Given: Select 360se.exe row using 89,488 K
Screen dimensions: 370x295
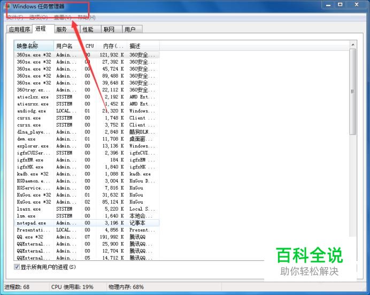Looking at the screenshot, I should (87, 76).
